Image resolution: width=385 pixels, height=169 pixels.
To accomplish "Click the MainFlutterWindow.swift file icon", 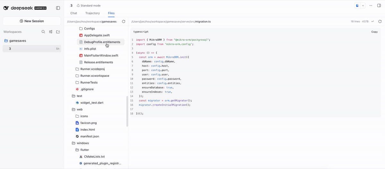I will pos(81,55).
